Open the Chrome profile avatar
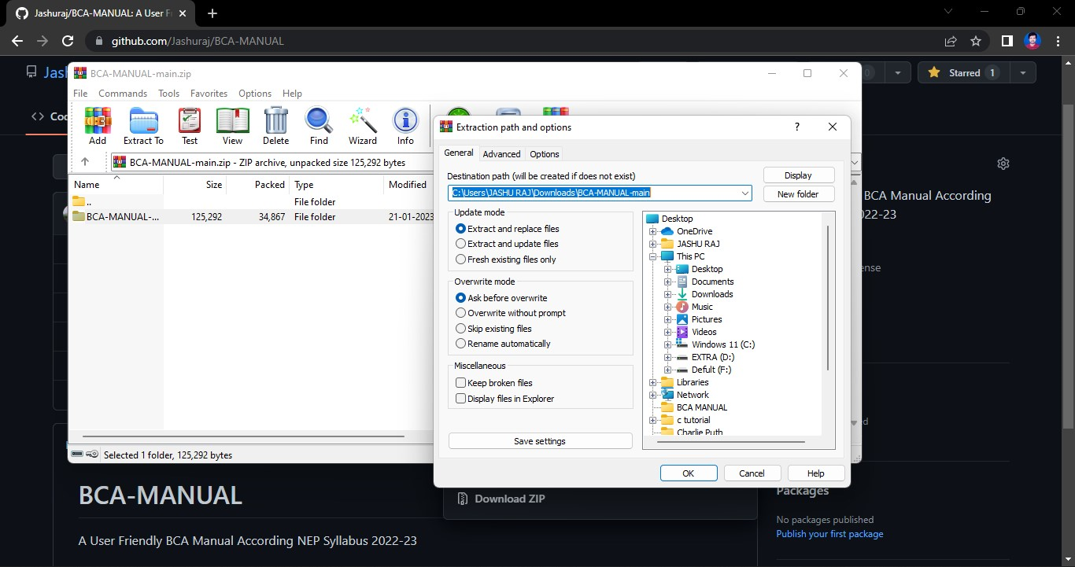This screenshot has width=1075, height=567. [1033, 41]
